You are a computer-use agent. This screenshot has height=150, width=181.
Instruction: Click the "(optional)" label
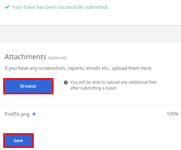click(x=57, y=58)
